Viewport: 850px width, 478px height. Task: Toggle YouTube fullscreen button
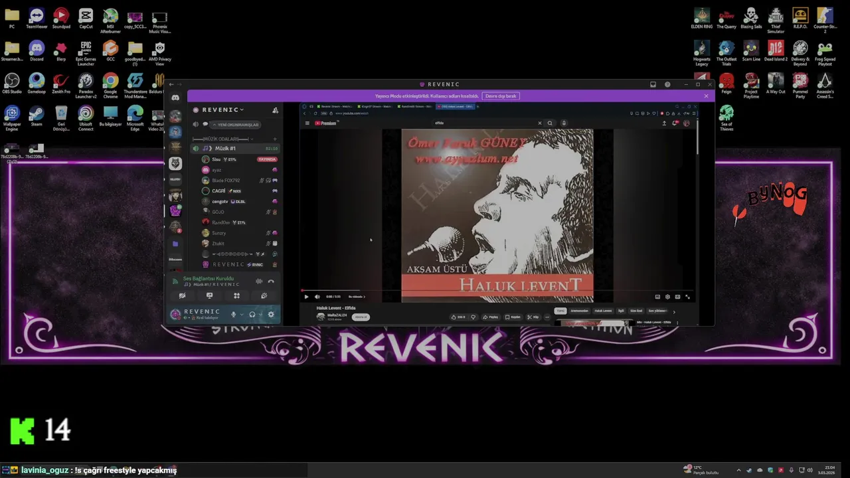click(x=687, y=297)
